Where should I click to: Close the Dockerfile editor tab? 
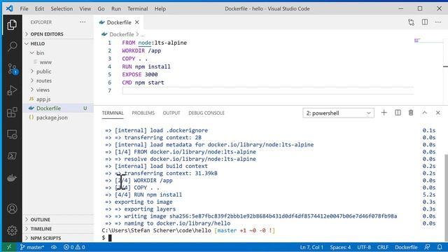[x=137, y=22]
